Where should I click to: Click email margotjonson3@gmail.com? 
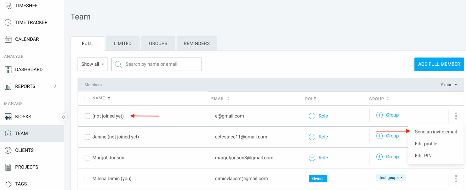click(244, 158)
